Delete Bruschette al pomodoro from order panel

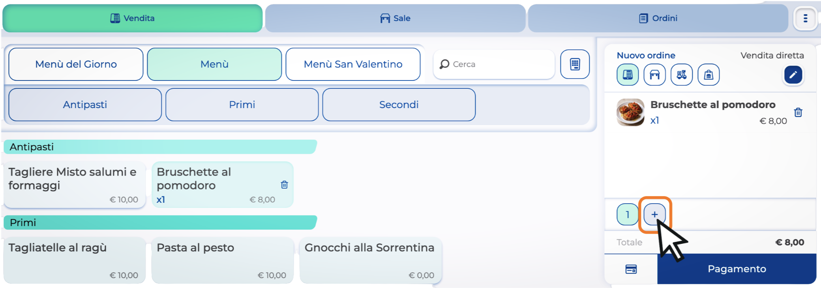[x=798, y=112]
